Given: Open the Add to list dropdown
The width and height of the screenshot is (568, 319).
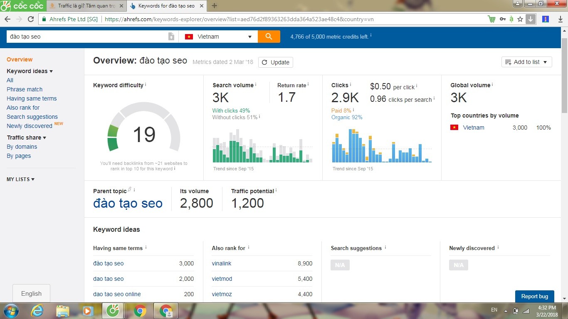Looking at the screenshot, I should (x=527, y=62).
